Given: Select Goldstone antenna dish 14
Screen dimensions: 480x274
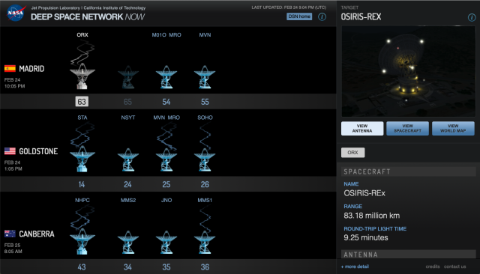Looking at the screenshot, I should [82, 159].
